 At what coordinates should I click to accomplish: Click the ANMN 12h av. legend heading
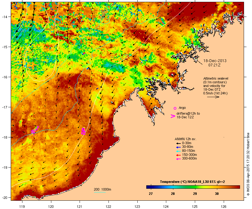point(185,139)
